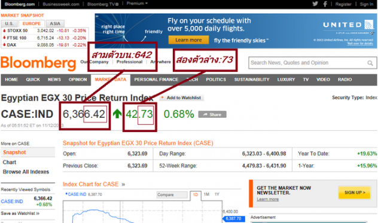Open the Compare field on chart

tap(172, 195)
